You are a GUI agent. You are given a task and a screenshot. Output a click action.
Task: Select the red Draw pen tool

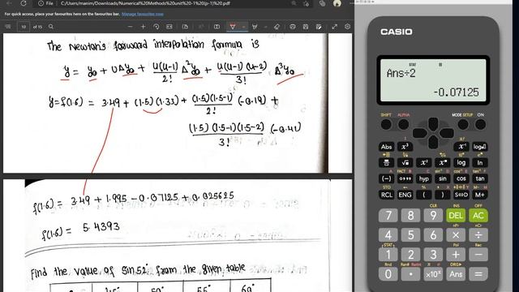(233, 27)
